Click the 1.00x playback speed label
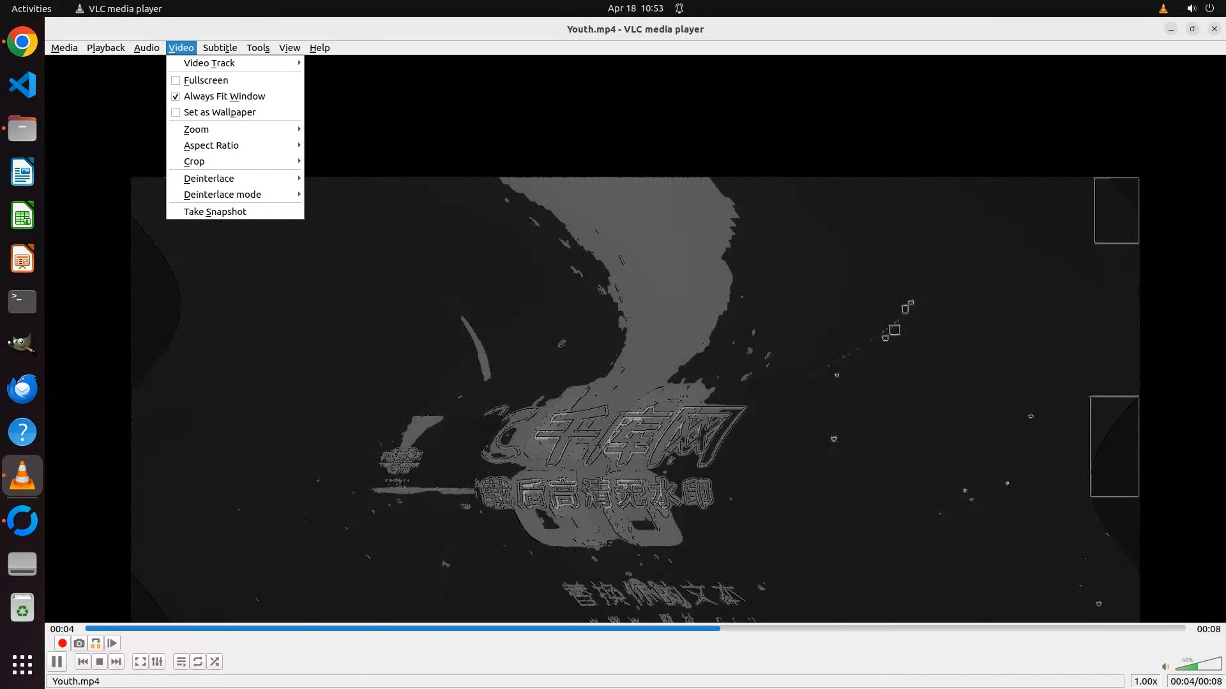This screenshot has width=1226, height=689. point(1146,681)
